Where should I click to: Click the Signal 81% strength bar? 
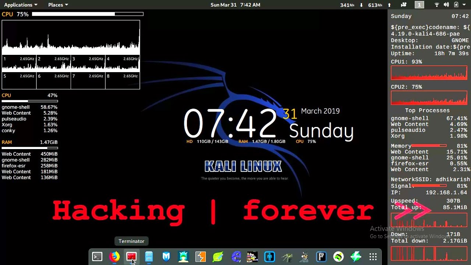pos(429,185)
